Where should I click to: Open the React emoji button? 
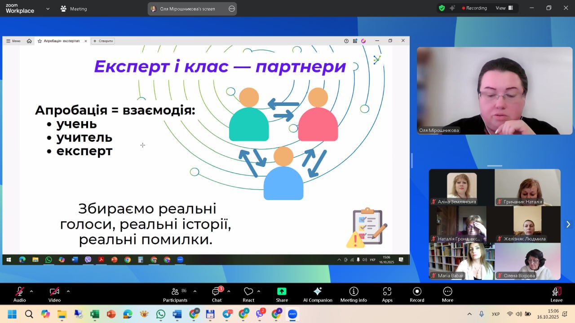[x=248, y=294]
